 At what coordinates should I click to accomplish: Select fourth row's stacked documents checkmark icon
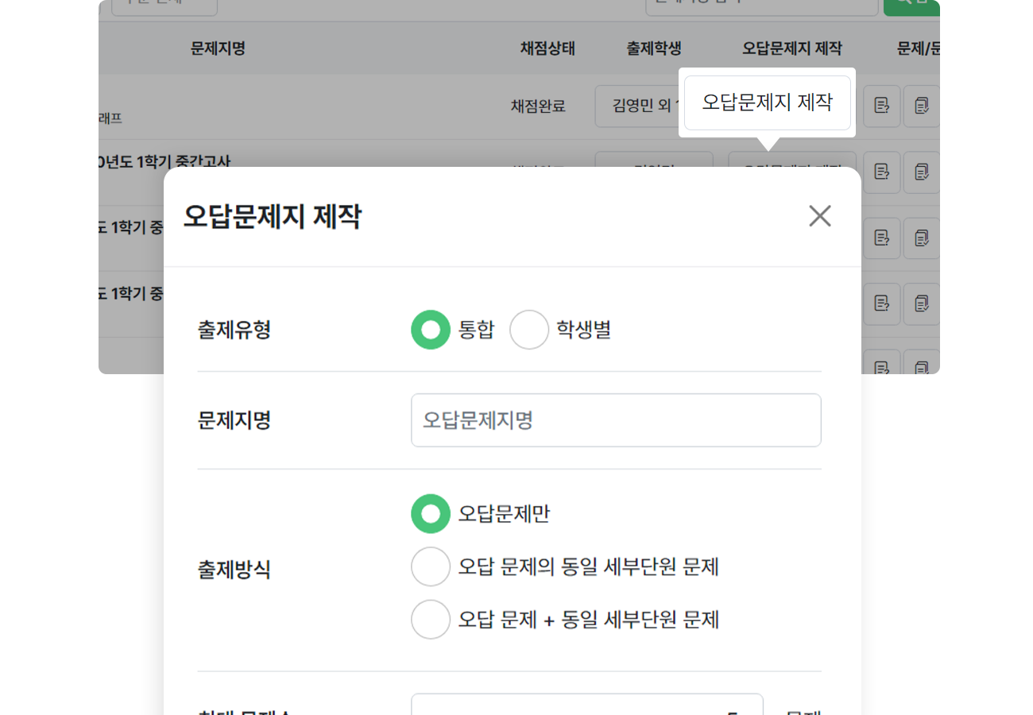pyautogui.click(x=922, y=303)
